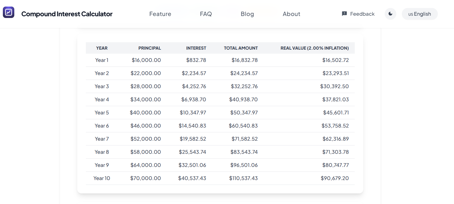Screen dimensions: 454x204
Task: Navigate to the Blog page
Action: click(x=247, y=14)
